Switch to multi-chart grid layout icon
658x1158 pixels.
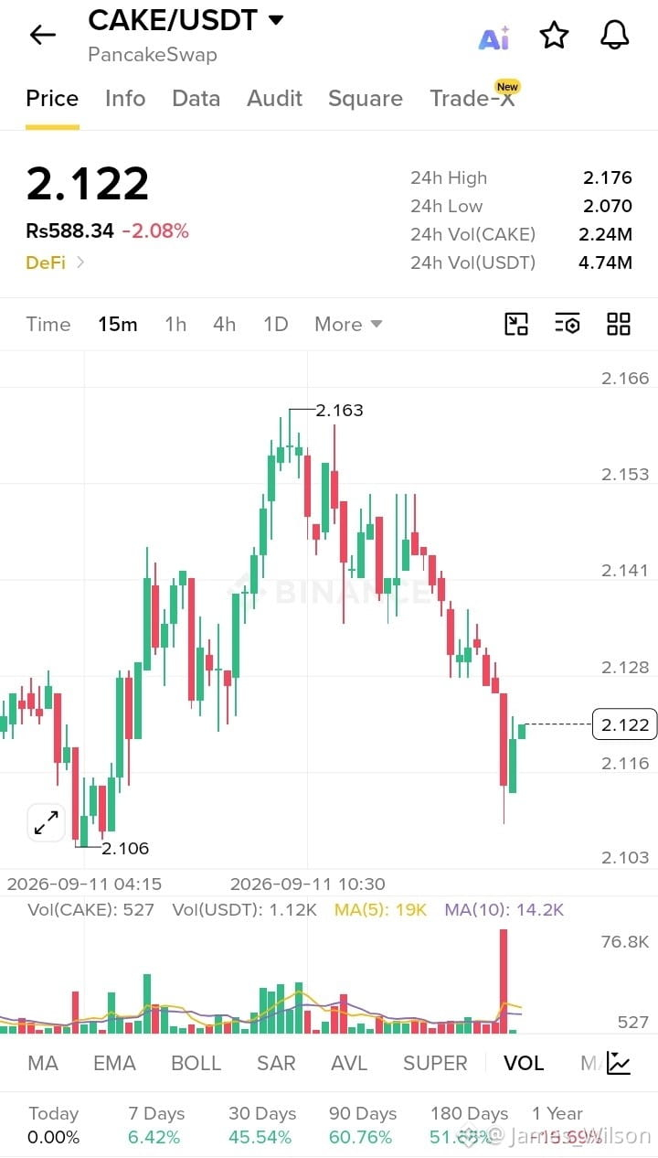619,324
